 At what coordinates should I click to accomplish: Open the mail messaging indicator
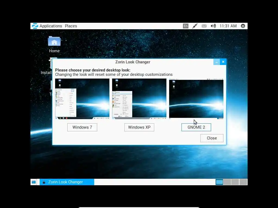[204, 26]
